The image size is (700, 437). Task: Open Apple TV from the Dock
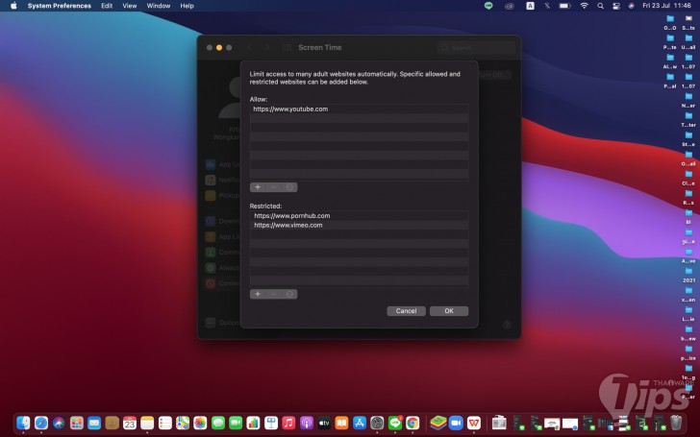pyautogui.click(x=324, y=423)
